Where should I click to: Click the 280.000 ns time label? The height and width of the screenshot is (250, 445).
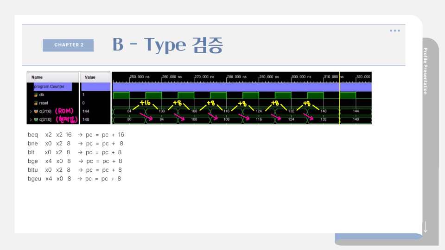point(236,77)
